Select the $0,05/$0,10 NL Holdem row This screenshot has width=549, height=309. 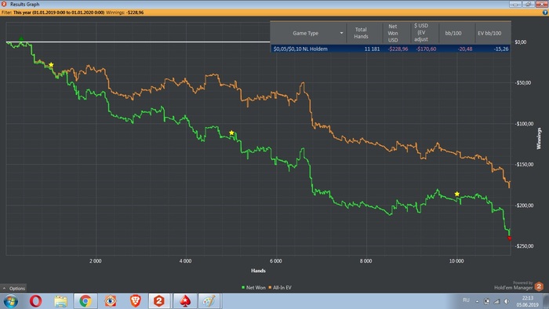(390, 49)
